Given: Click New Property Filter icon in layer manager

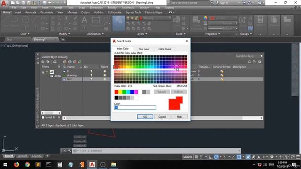Looking at the screenshot, I should (x=43, y=62).
